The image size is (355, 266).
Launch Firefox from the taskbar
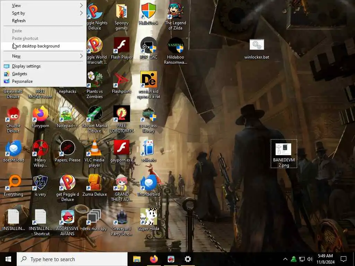click(x=154, y=259)
